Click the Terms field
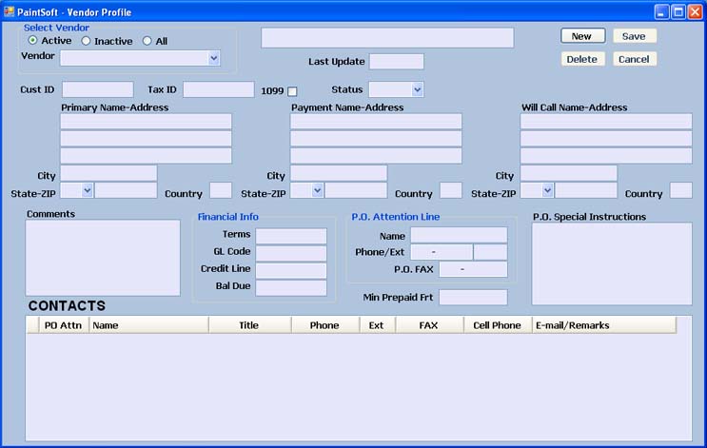The height and width of the screenshot is (448, 707). pos(291,236)
